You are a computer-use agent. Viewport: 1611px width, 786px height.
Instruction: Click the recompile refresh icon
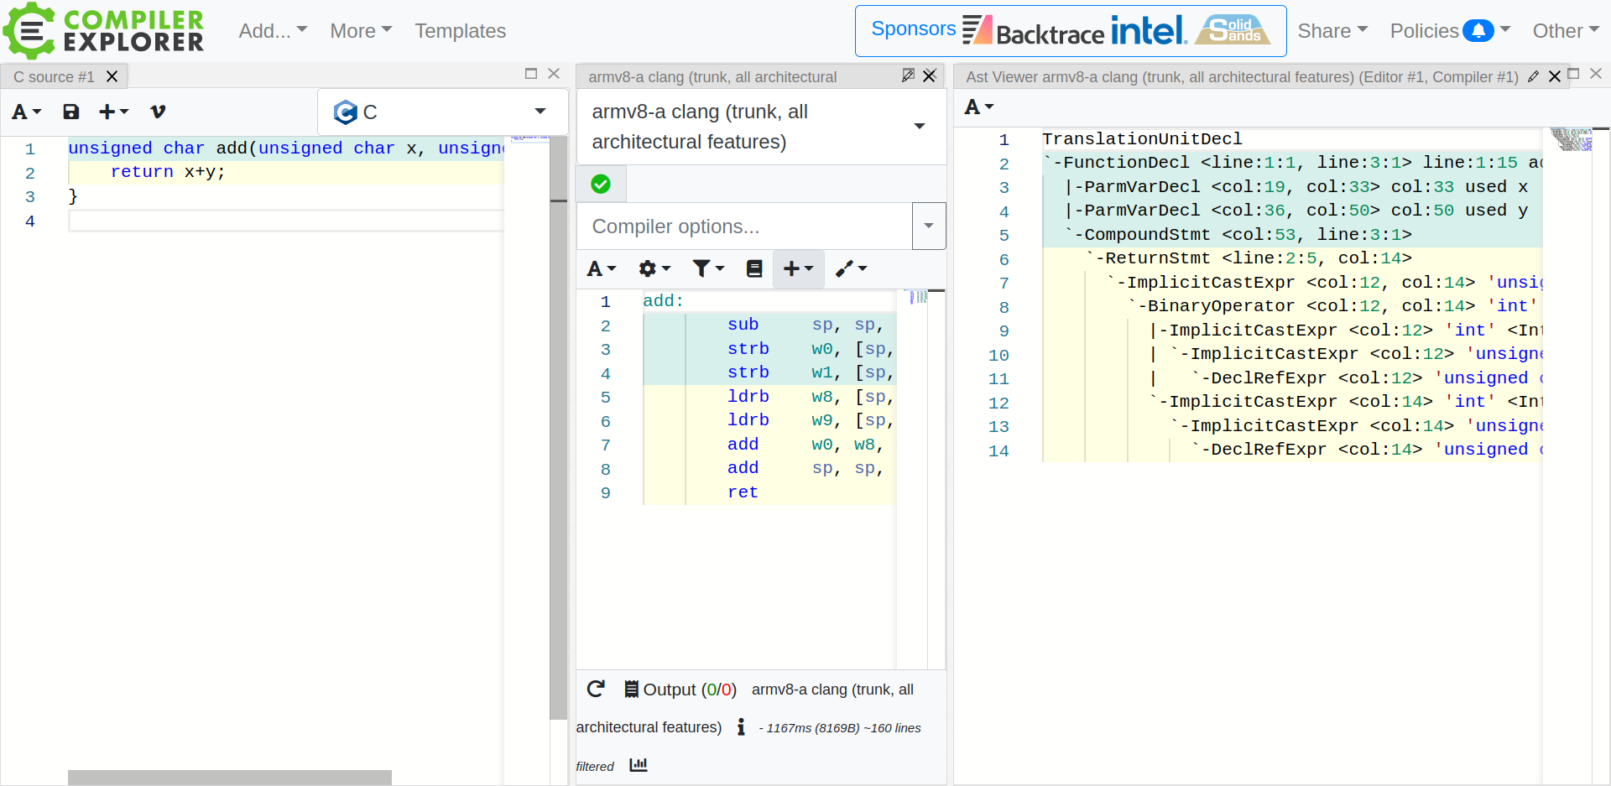click(x=596, y=689)
